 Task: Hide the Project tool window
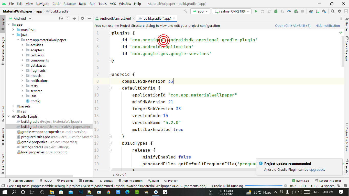pyautogui.click(x=89, y=18)
